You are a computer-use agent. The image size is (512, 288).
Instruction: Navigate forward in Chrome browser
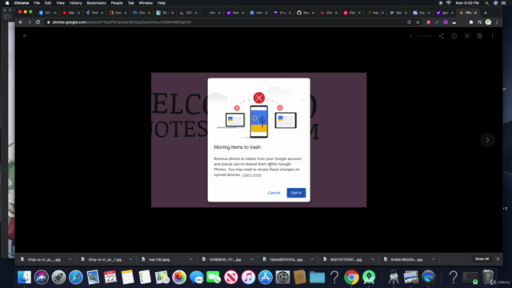tap(29, 22)
